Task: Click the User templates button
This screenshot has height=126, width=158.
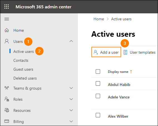Action: (140, 52)
